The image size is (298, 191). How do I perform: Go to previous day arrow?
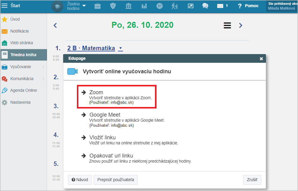tap(55, 25)
